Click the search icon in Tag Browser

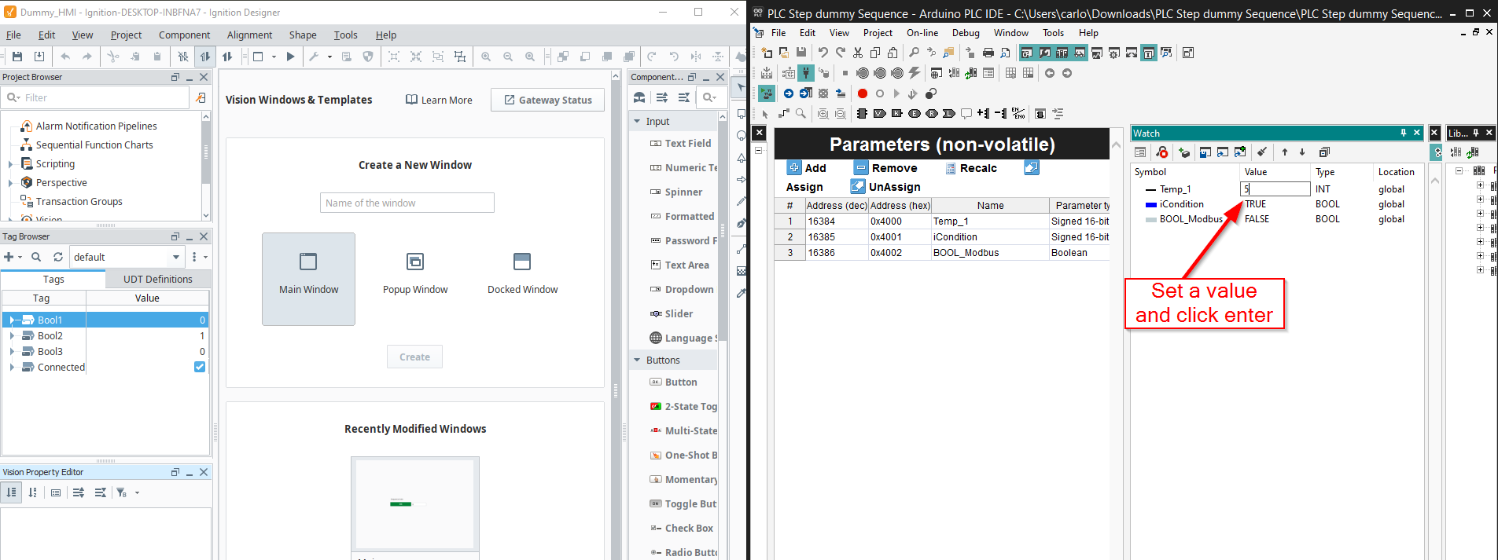pyautogui.click(x=36, y=257)
